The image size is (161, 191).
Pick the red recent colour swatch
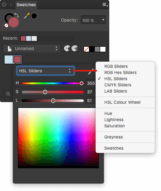[x=23, y=38]
